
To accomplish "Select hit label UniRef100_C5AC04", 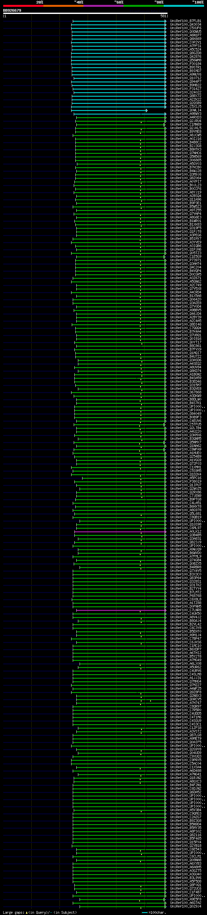I will [x=185, y=764].
